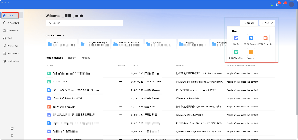Expand the New dropdown button
The width and height of the screenshot is (298, 140).
tap(267, 23)
